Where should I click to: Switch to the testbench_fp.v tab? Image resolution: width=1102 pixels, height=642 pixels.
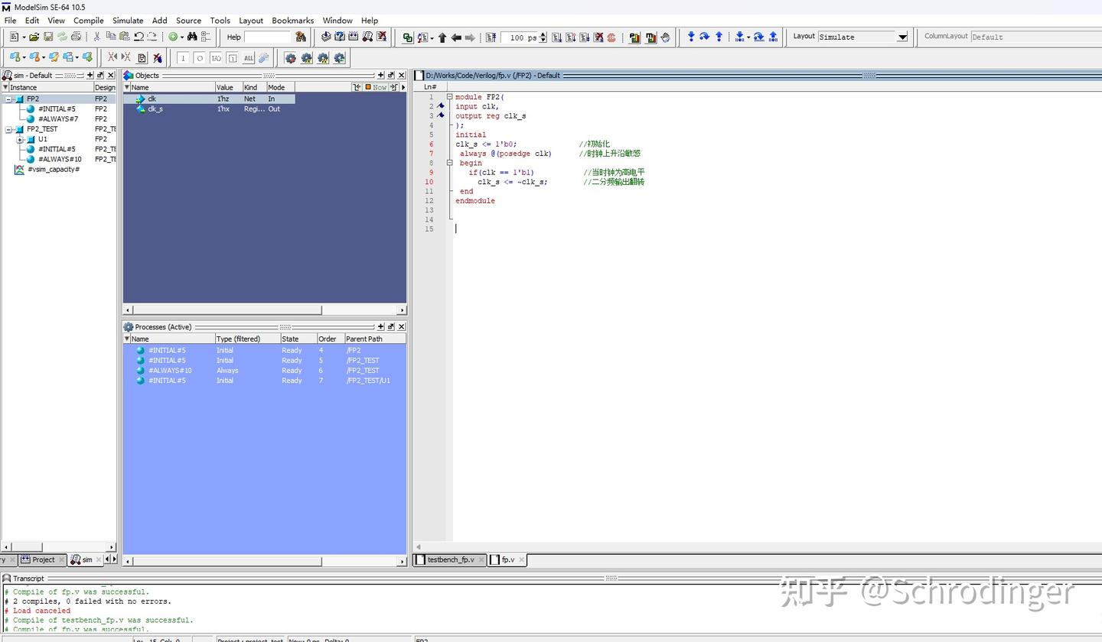pos(449,559)
